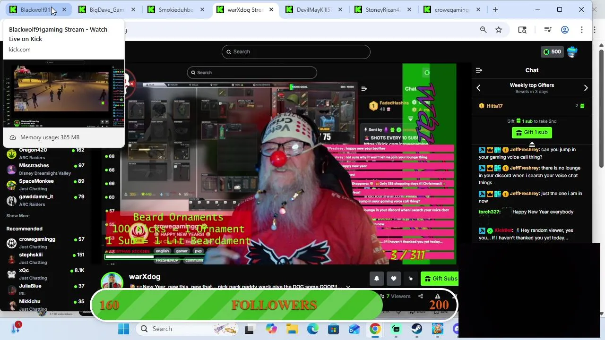This screenshot has width=605, height=340.
Task: Open Microsoft Edge from taskbar
Action: (312, 329)
